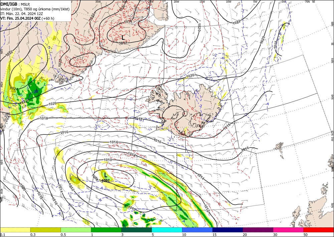
Task: Click the '1024' isobar label
Action: pos(14,88)
